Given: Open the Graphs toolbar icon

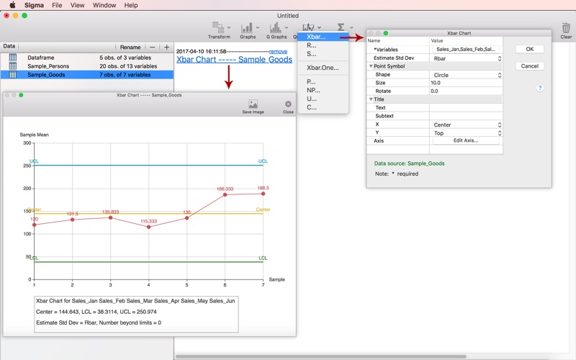Looking at the screenshot, I should (246, 27).
